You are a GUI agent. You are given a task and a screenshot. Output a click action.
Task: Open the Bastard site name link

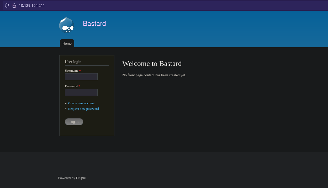[94, 24]
